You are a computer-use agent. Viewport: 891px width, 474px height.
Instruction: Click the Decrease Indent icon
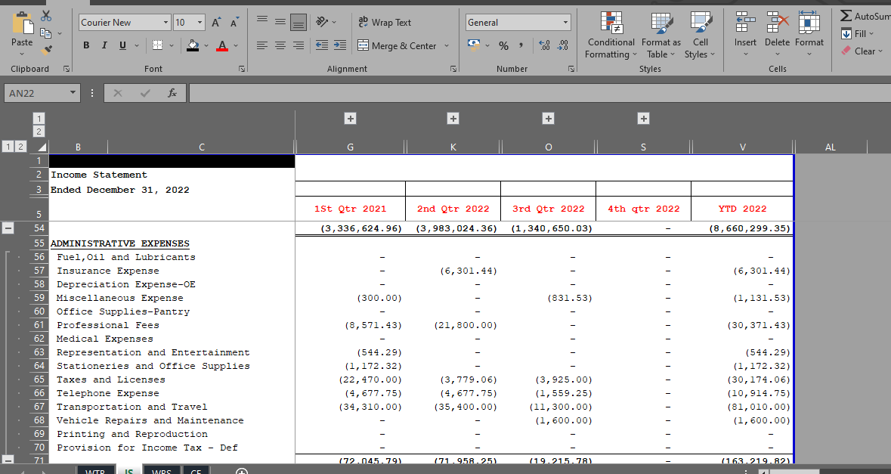coord(322,45)
